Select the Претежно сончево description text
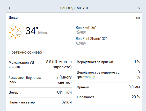Viewport: 146px width, 111px height. click(x=25, y=52)
